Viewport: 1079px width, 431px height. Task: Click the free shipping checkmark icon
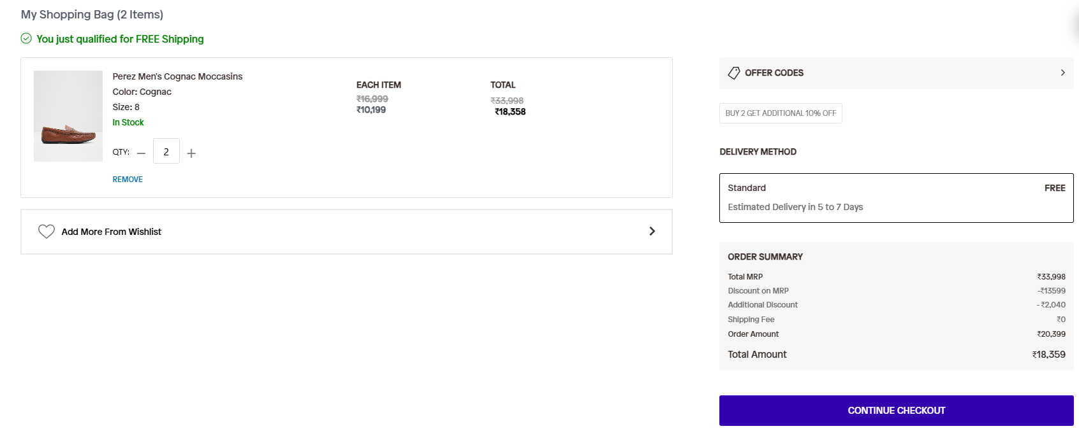point(26,38)
